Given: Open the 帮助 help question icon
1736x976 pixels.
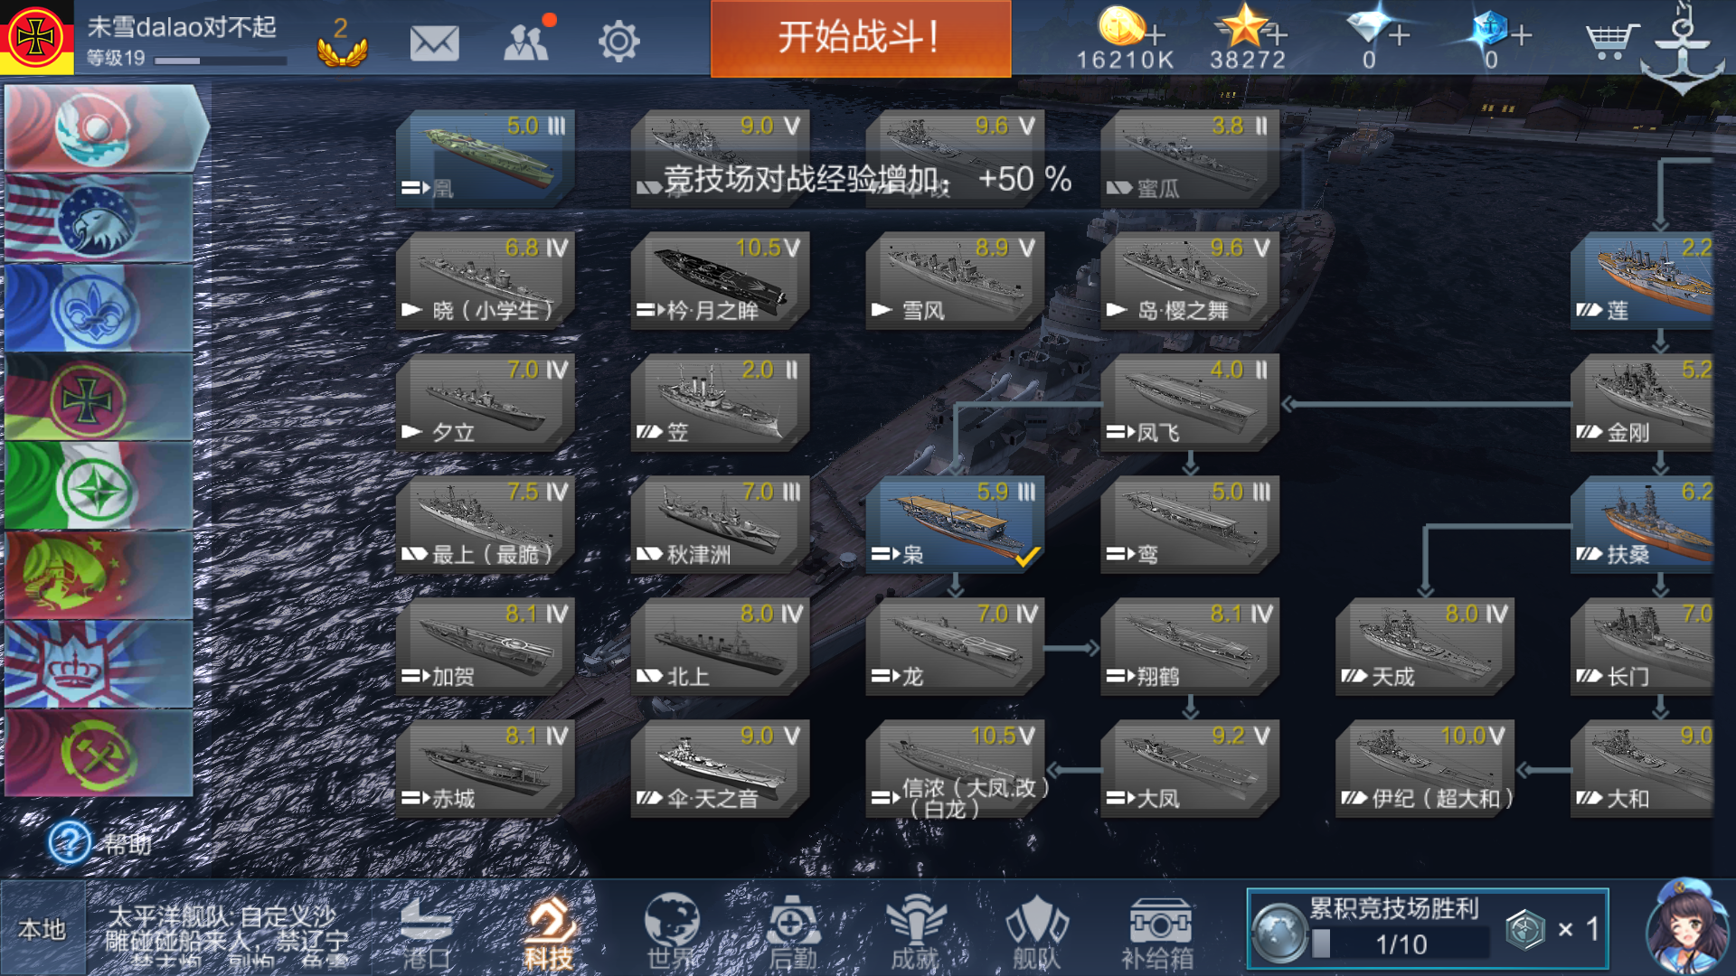Looking at the screenshot, I should point(70,843).
